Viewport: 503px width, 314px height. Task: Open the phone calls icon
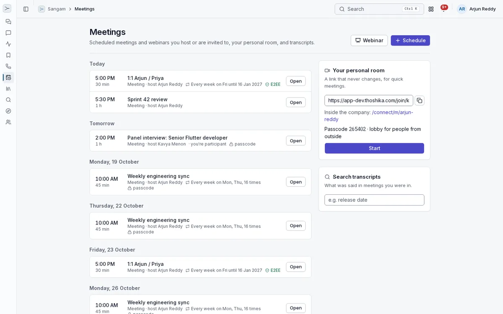click(x=8, y=66)
